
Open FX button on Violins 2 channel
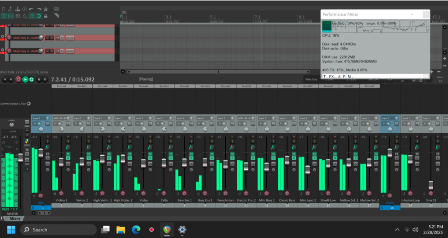(x=88, y=154)
